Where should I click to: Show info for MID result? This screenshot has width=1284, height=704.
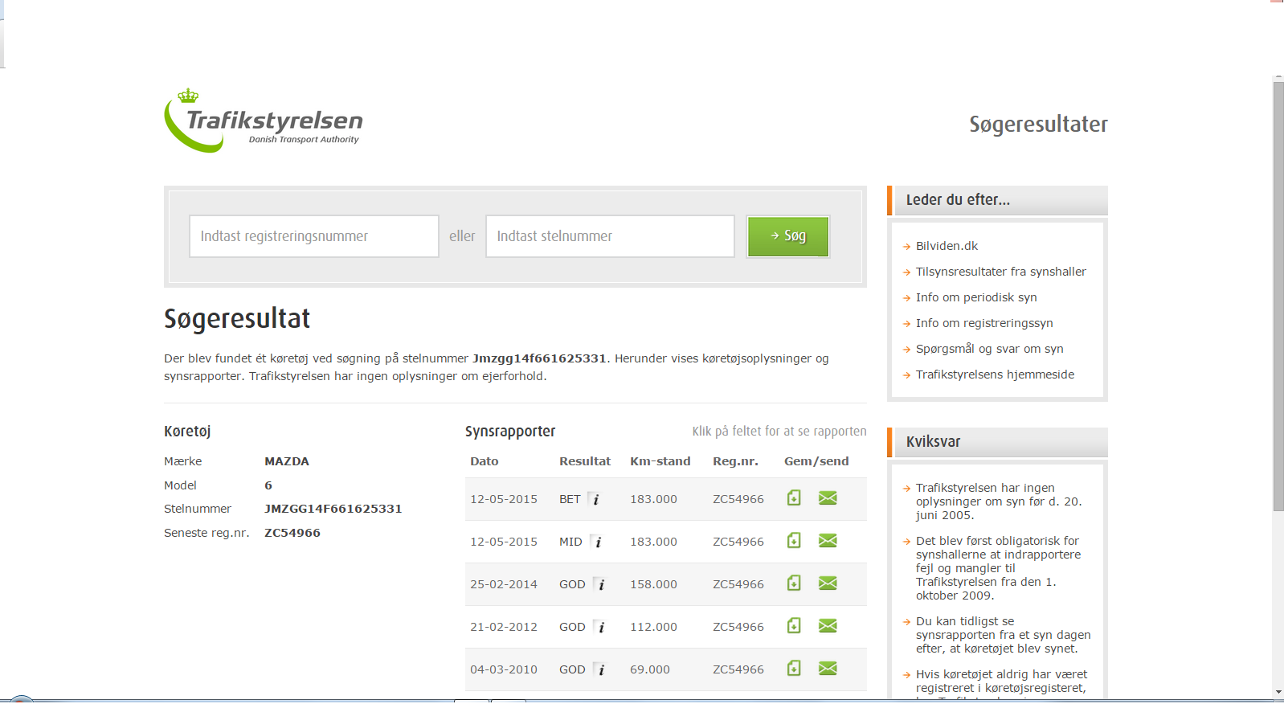tap(598, 542)
